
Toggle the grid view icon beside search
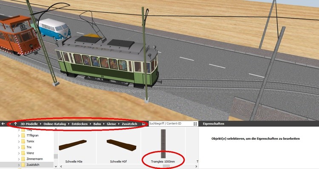tap(195, 124)
